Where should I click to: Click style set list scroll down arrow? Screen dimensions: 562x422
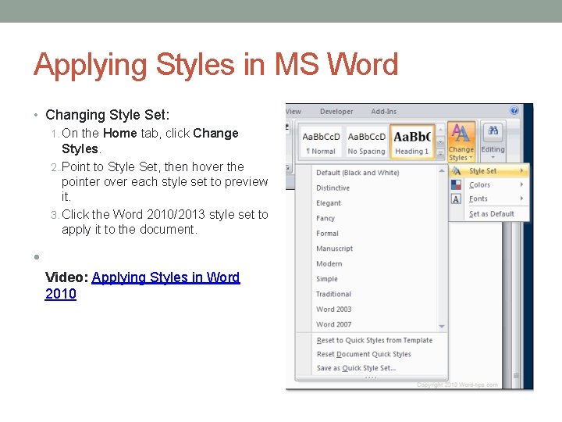[x=442, y=326]
